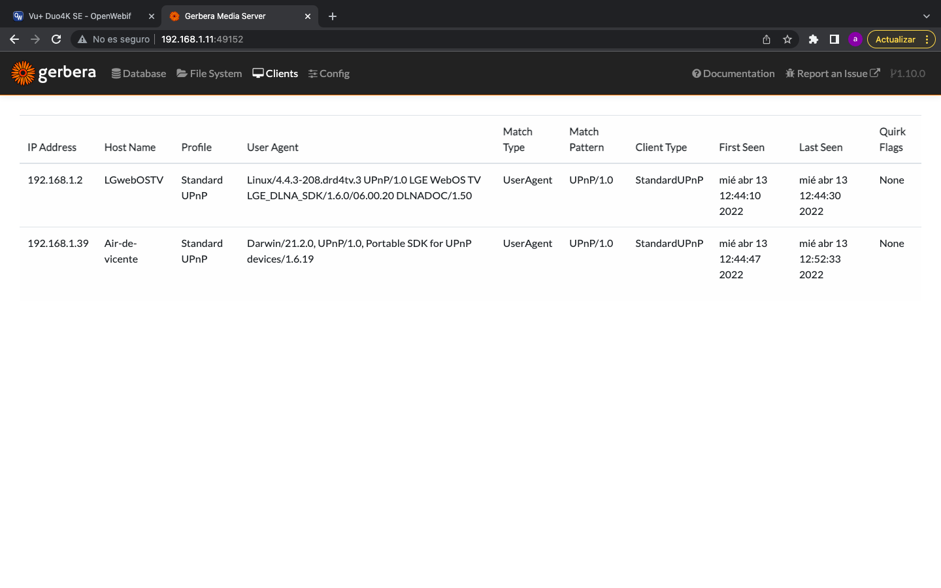Expand the tab search chevron
Viewport: 941px width, 588px height.
point(926,16)
